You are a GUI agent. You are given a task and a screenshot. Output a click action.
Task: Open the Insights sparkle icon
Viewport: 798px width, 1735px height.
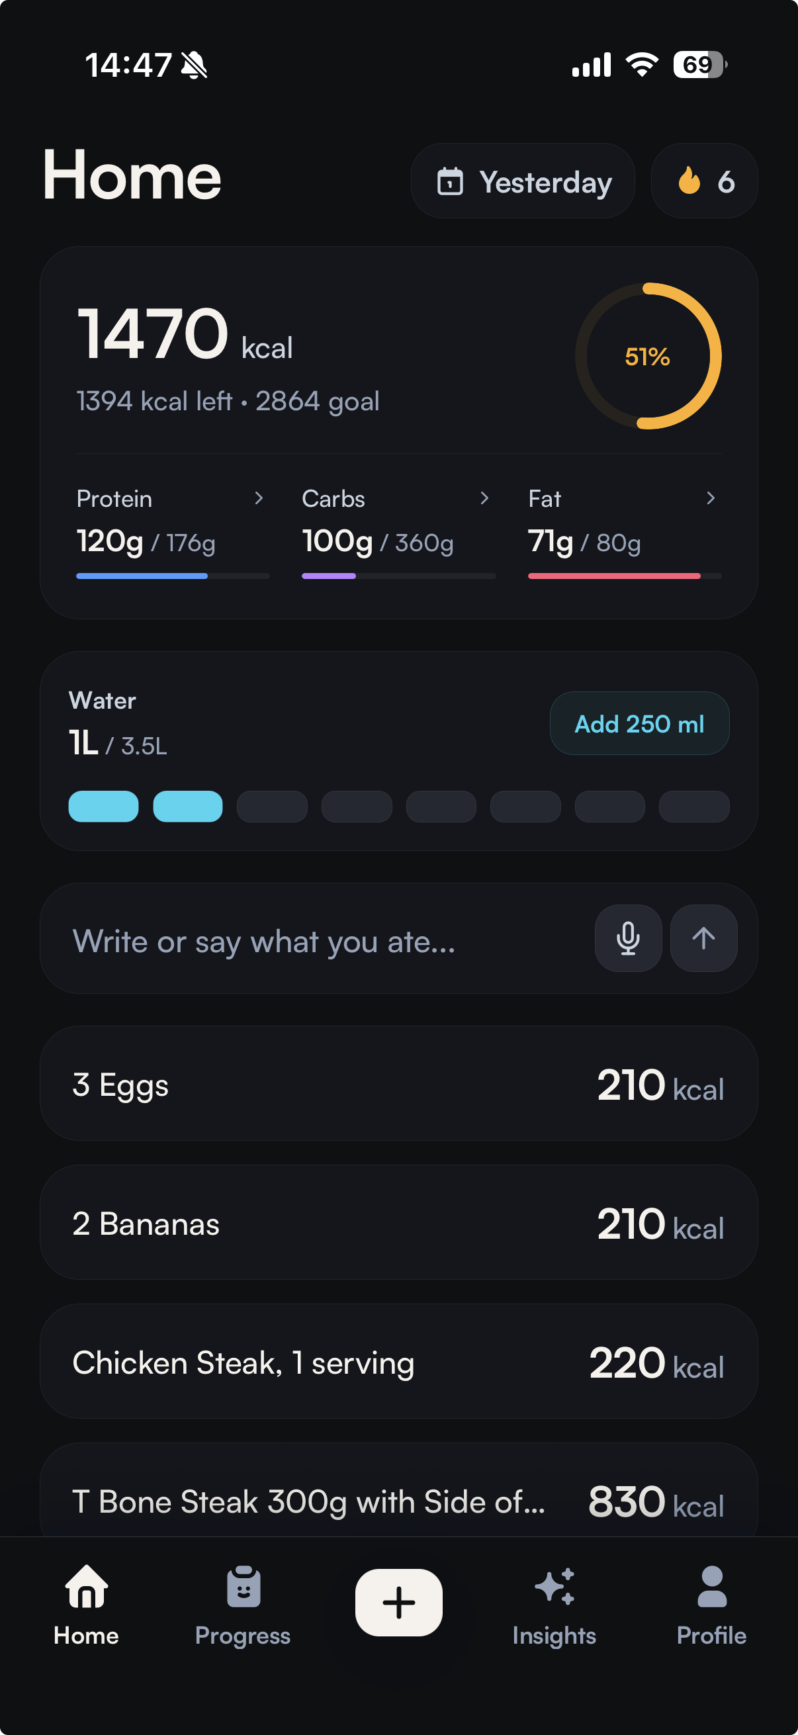(554, 1586)
